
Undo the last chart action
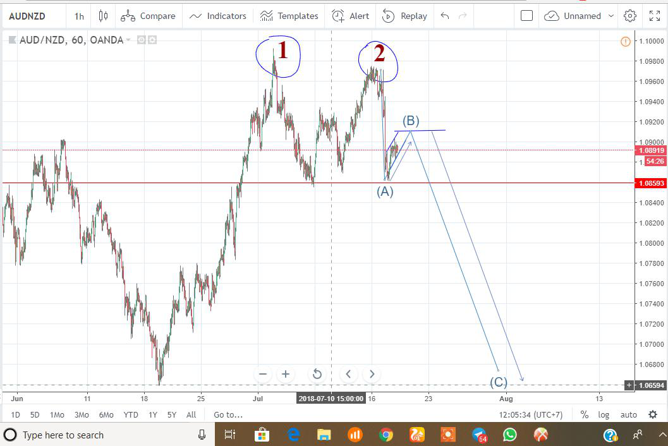coord(445,16)
